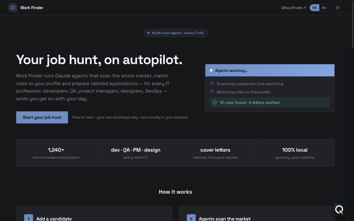Open the Q lightning chat widget
Screen dimensions: 354x221
339,210
